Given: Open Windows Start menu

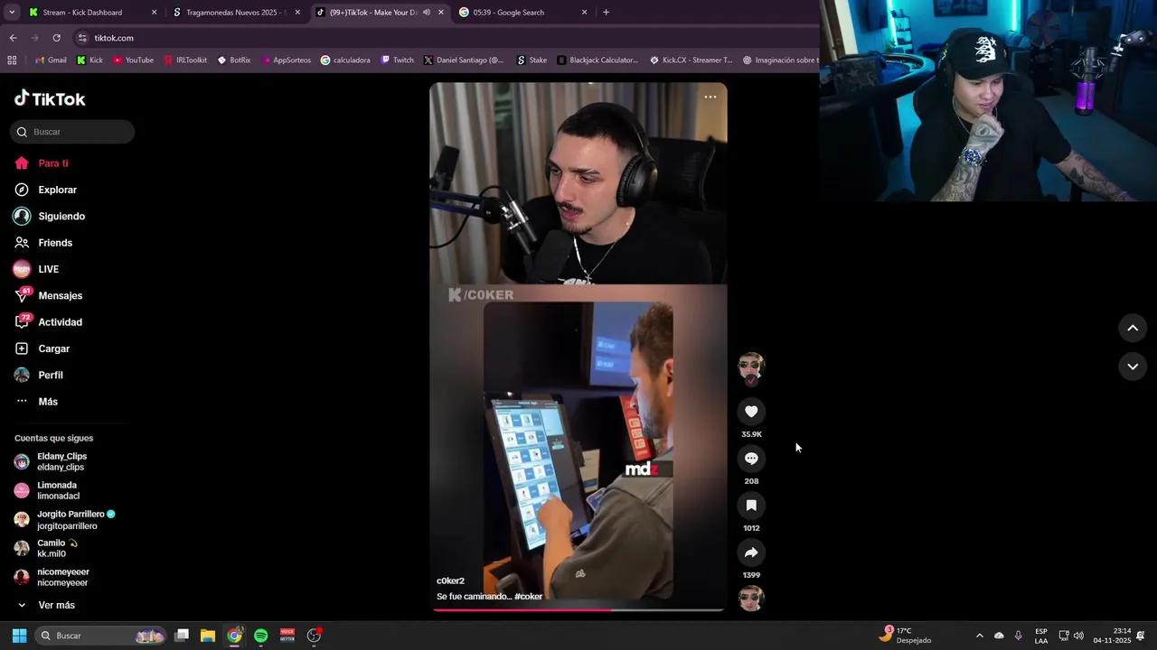Looking at the screenshot, I should (19, 636).
